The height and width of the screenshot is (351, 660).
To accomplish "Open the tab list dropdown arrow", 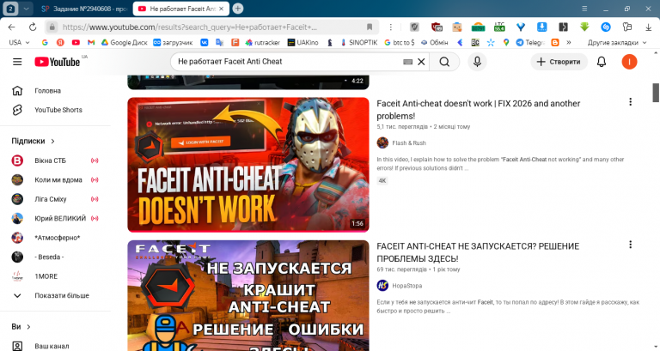I will pos(26,9).
